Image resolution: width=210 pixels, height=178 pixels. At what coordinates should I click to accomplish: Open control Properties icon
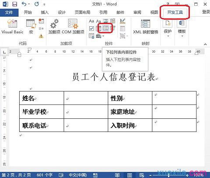(x=122, y=28)
